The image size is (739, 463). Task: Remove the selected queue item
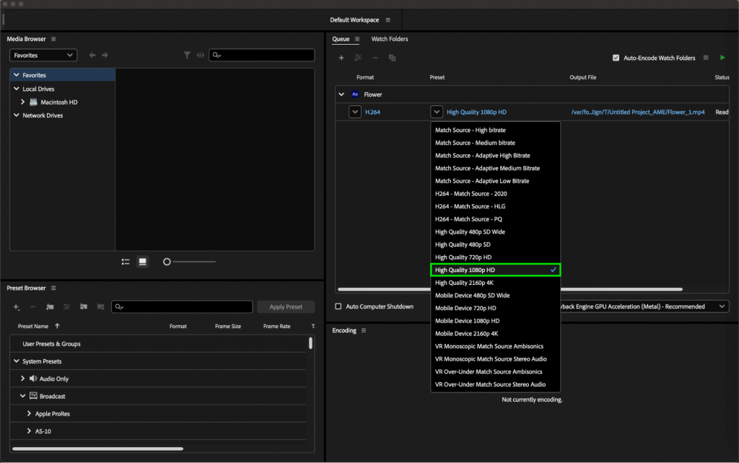pos(374,57)
